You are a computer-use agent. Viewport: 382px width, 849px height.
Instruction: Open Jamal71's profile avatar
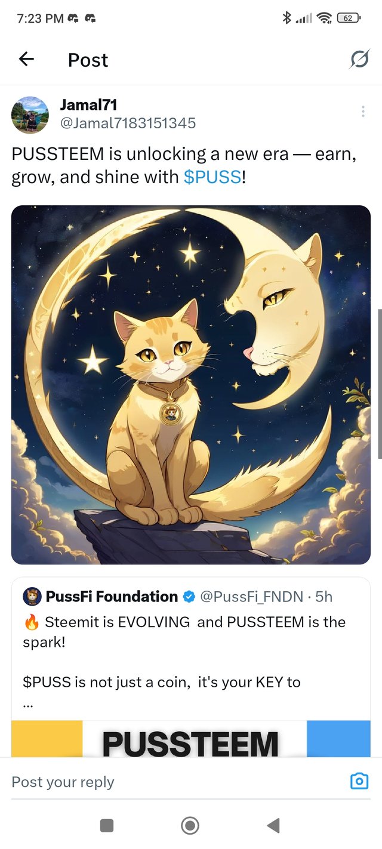[x=30, y=115]
